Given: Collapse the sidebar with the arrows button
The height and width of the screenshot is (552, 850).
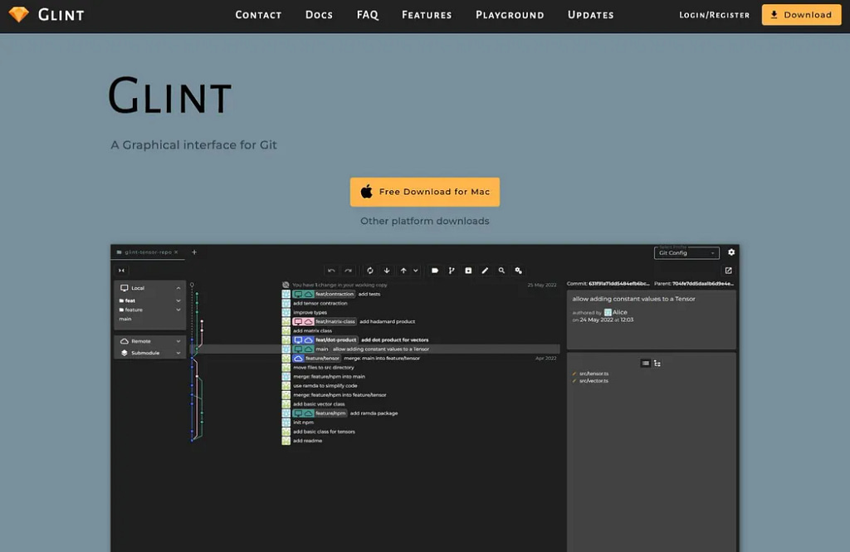Looking at the screenshot, I should coord(121,271).
